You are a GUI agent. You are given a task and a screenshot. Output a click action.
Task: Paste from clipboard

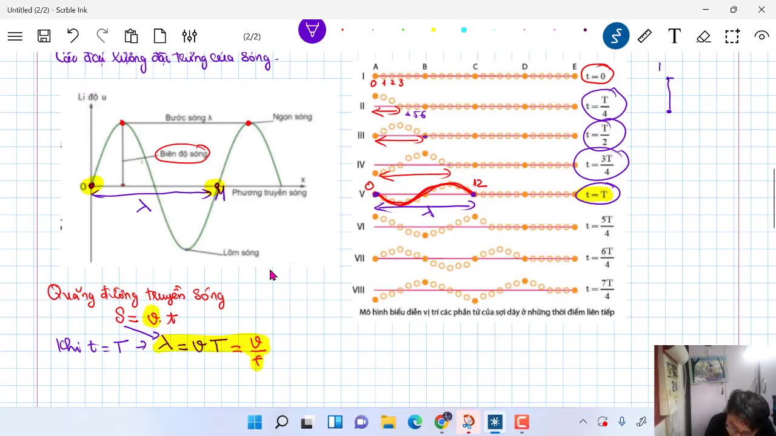131,36
